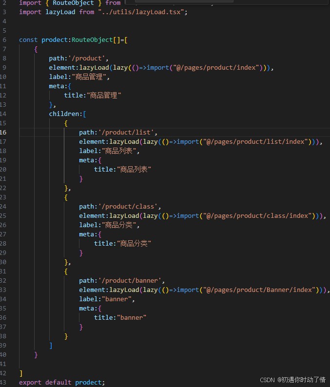
Task: Click line number 6 in the gutter
Action: 4,40
